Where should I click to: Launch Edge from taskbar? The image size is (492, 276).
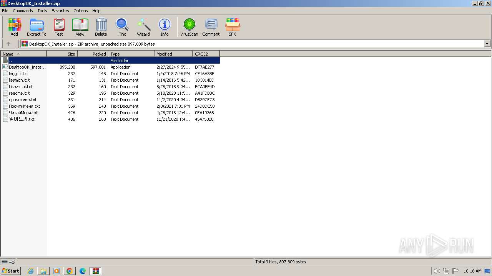[83, 271]
